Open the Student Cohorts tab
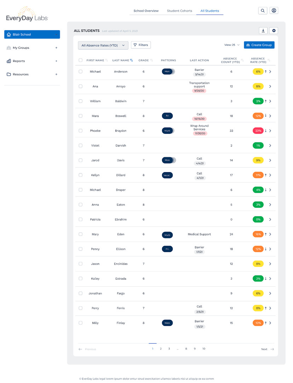This screenshot has height=383, width=293. coord(179,11)
